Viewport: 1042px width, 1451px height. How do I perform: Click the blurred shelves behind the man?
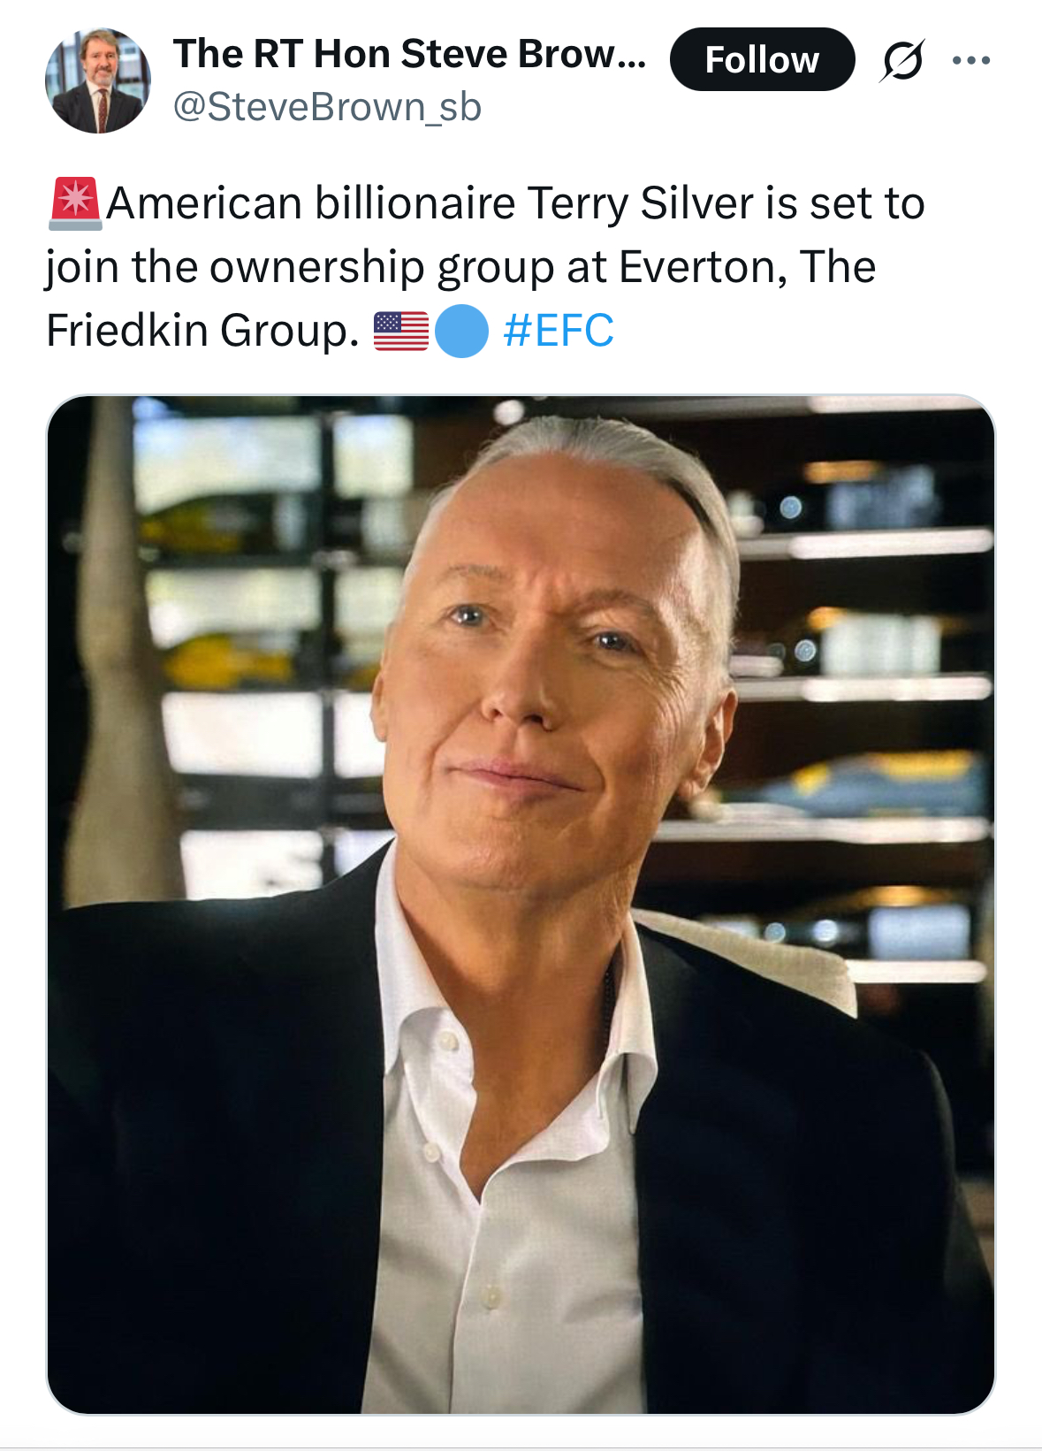[866, 619]
